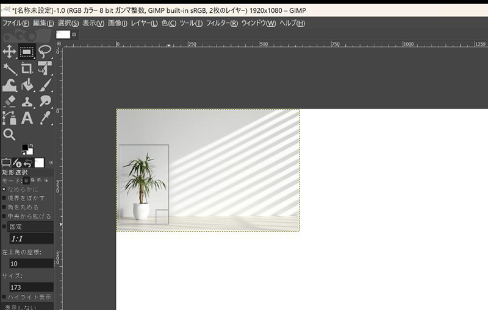Screen dimensions: 488x310
Task: Toggle the なめらかに antialiasing checkbox
Action: (x=4, y=189)
